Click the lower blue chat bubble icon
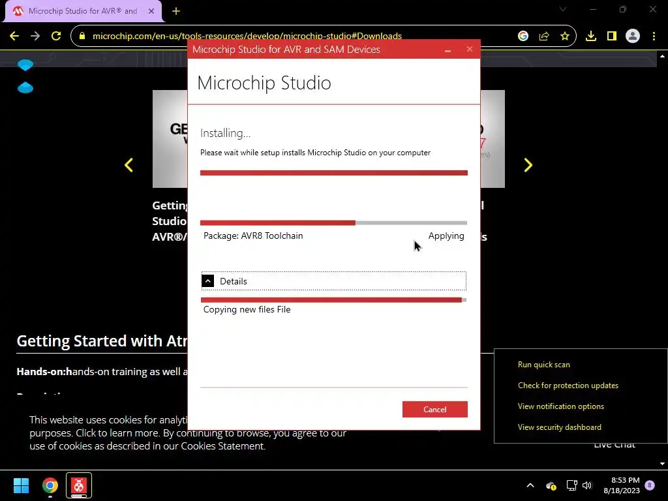 25,87
